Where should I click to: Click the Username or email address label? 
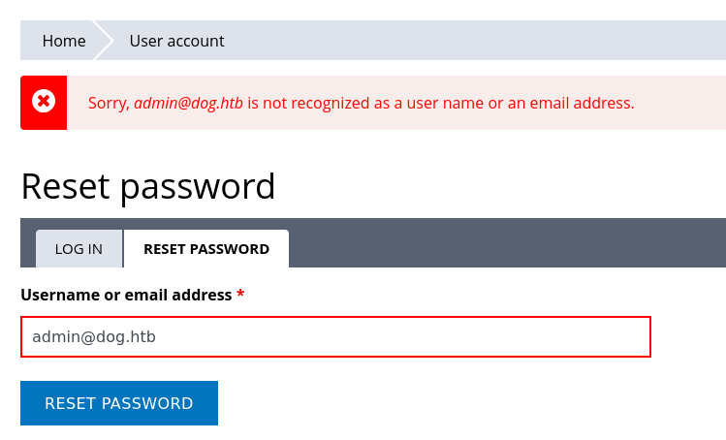point(126,295)
